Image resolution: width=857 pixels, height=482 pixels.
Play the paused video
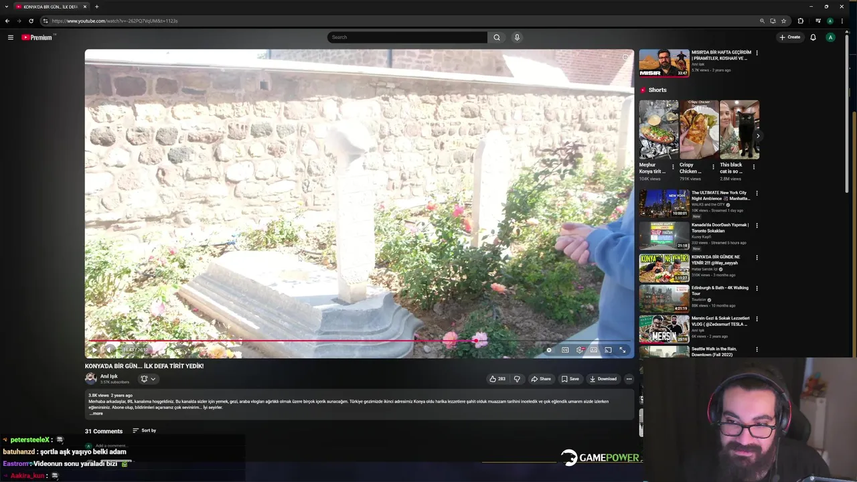tap(94, 349)
